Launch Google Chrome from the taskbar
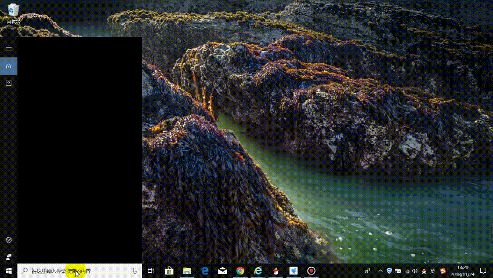The image size is (493, 278). tap(240, 271)
